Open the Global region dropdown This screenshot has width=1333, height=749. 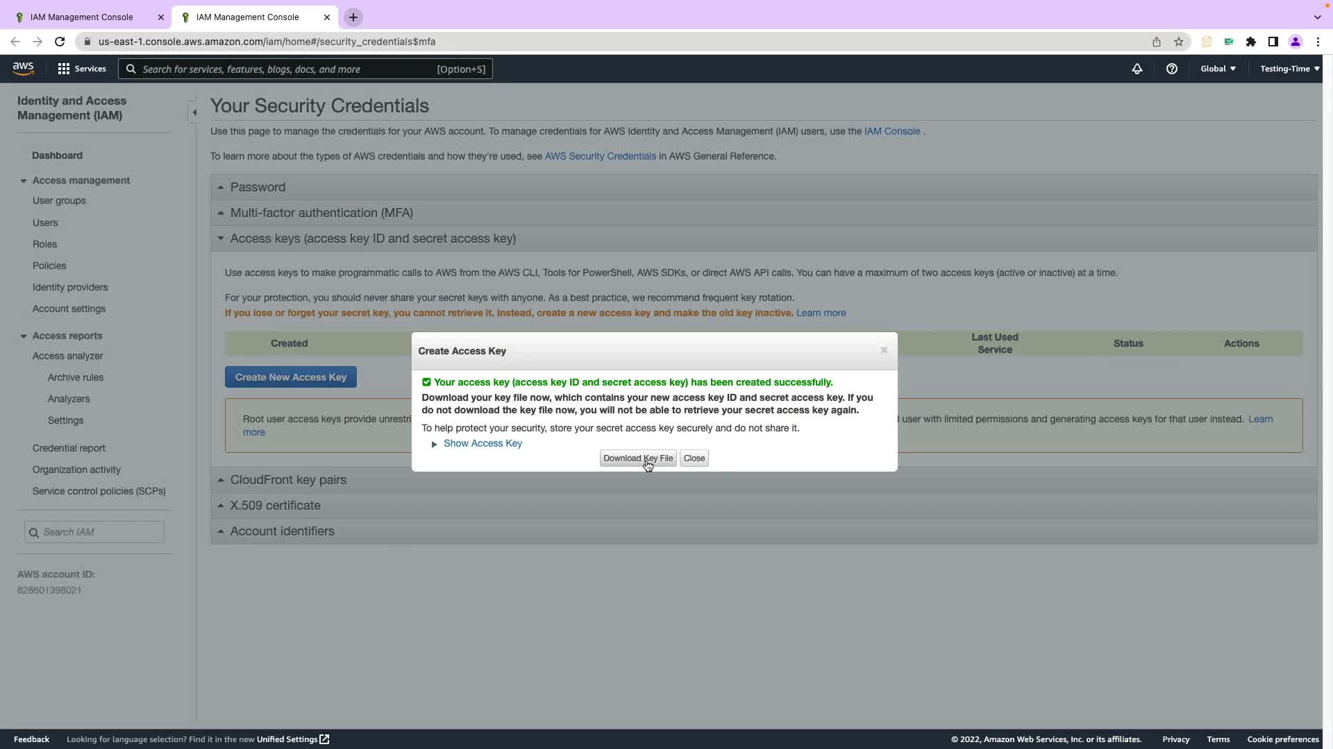coord(1218,69)
